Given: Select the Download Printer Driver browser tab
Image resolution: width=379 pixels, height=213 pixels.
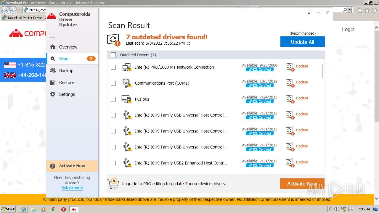Looking at the screenshot, I should tap(24, 18).
